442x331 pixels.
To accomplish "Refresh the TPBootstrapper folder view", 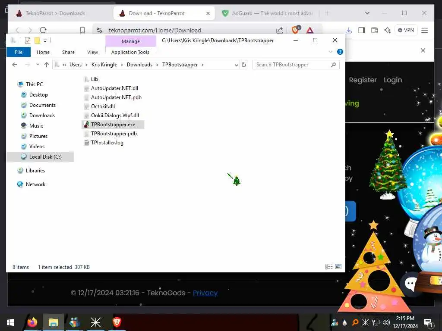I will 244,65.
